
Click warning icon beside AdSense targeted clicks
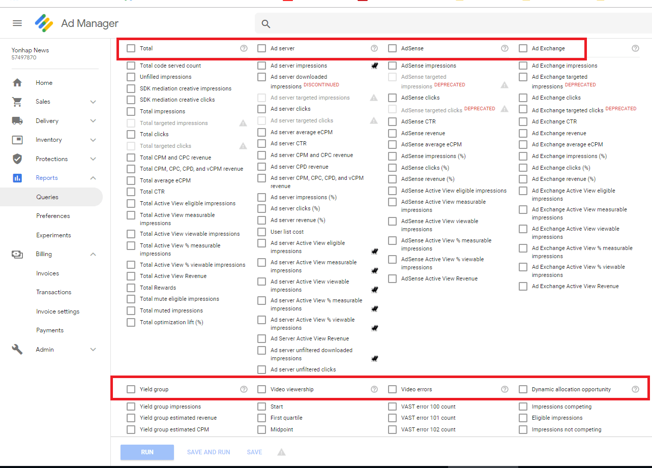tap(505, 109)
